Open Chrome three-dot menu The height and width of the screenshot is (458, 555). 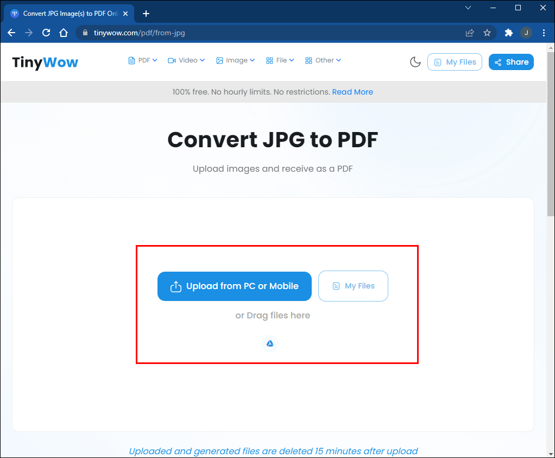[544, 33]
